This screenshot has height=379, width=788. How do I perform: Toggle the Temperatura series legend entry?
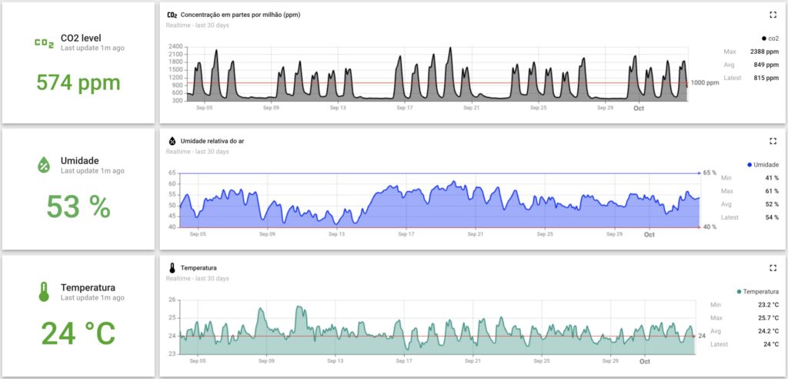(758, 292)
